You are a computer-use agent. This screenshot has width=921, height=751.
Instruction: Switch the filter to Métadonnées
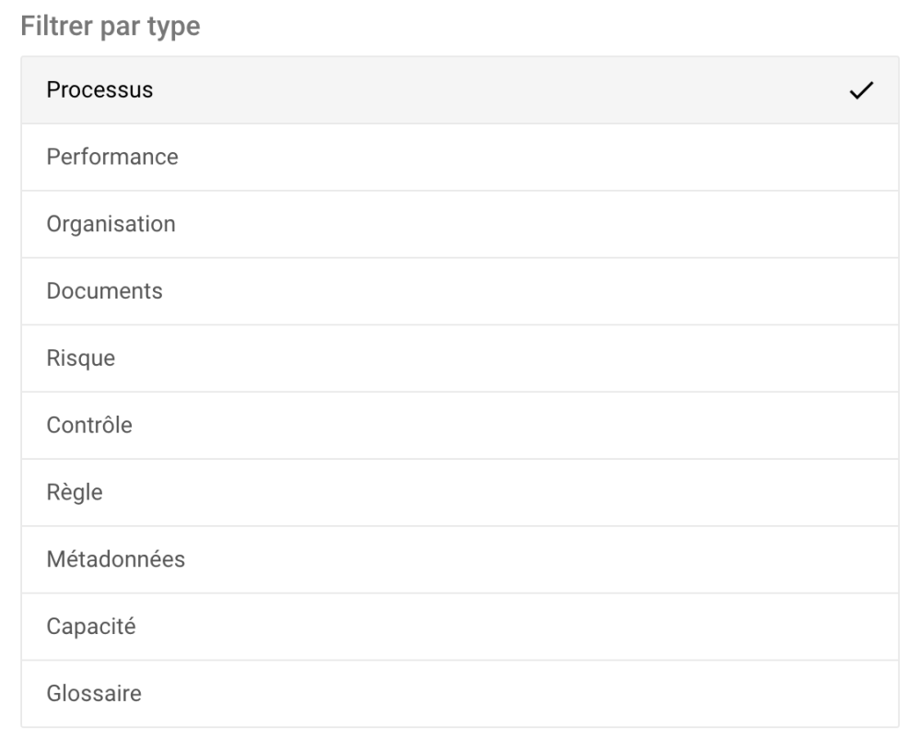tap(116, 559)
